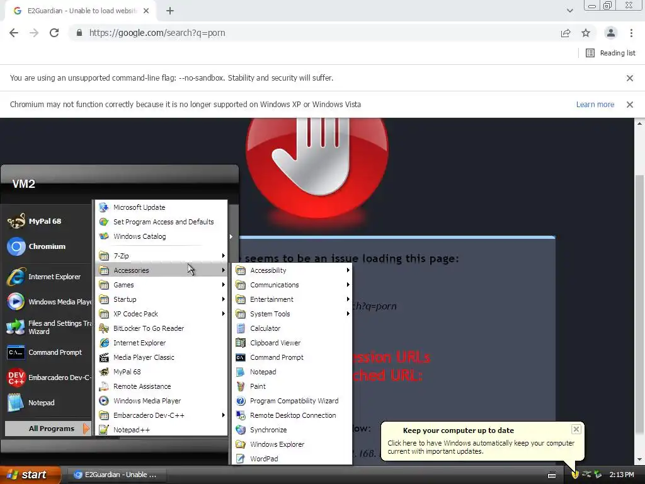The height and width of the screenshot is (484, 645).
Task: Expand the Games submenu
Action: pos(161,285)
